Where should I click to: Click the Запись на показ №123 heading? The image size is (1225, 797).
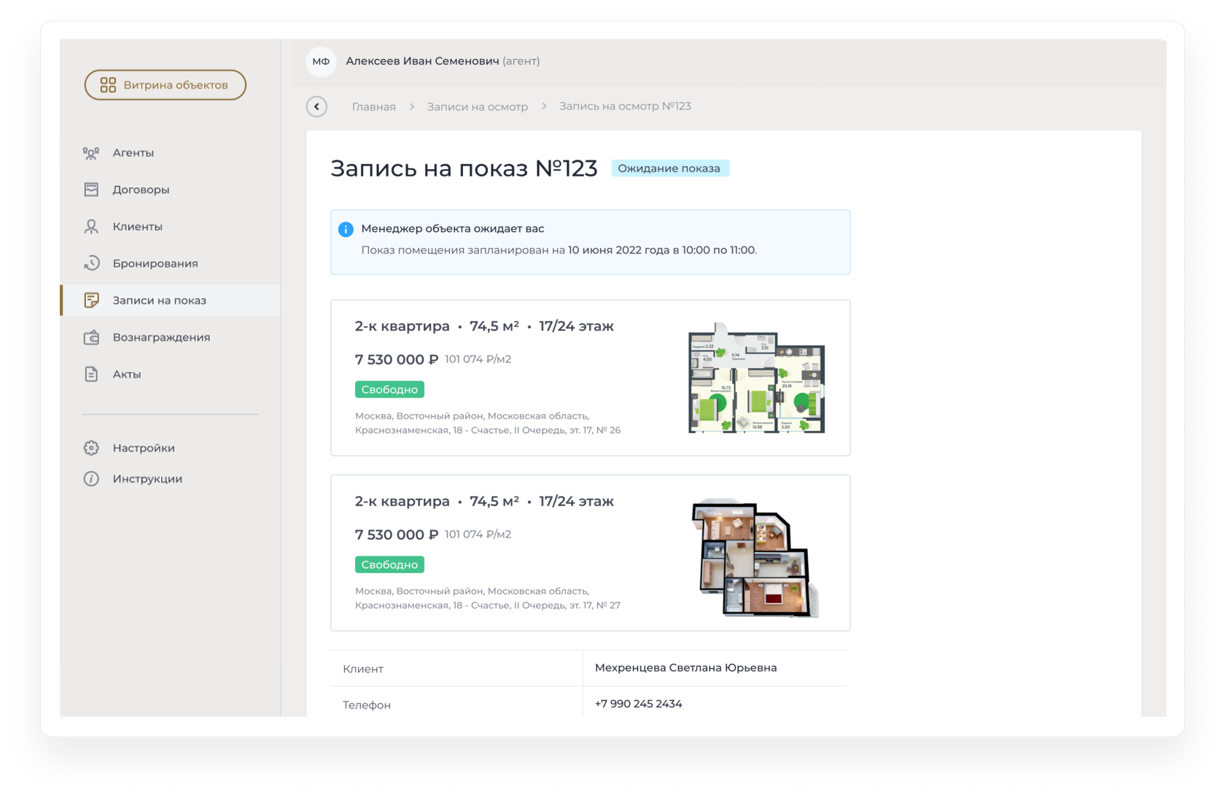pos(464,168)
